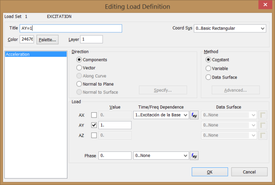Open function editor icon beside Time/Freq Dependence
275x185 pixels.
point(194,115)
